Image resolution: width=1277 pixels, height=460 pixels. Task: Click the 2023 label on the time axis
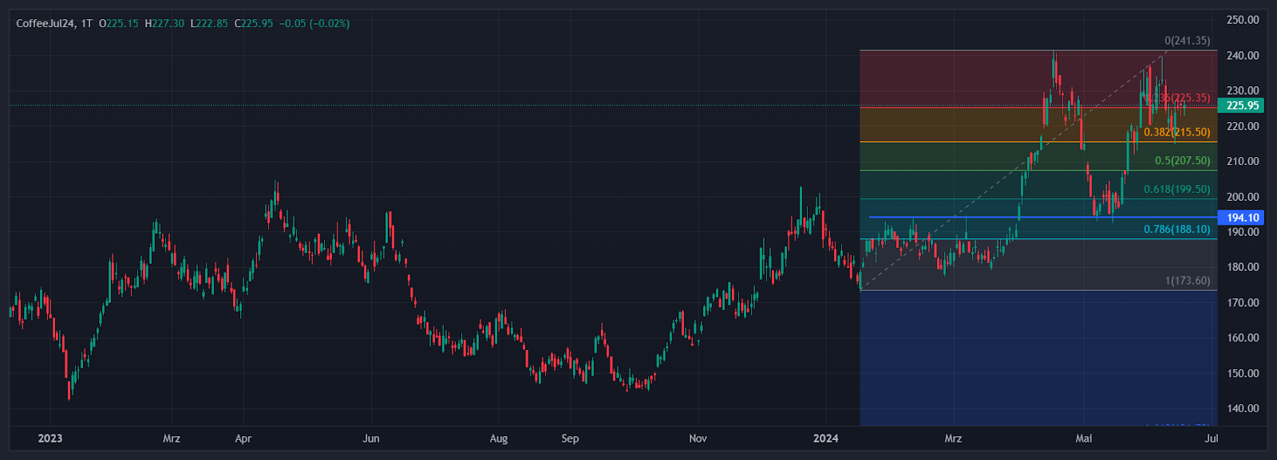coord(49,438)
